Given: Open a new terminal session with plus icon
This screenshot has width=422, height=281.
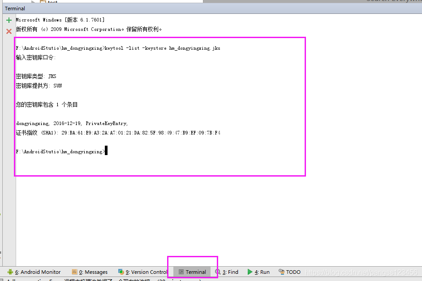Looking at the screenshot, I should coord(9,20).
